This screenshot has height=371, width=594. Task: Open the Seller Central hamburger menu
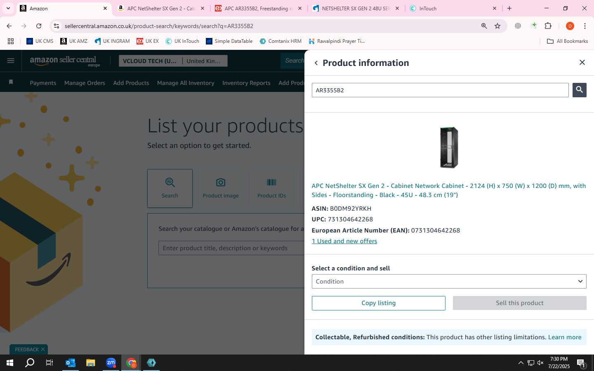pos(11,61)
